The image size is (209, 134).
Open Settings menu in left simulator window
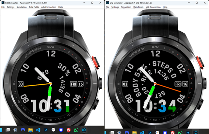coord(10,7)
